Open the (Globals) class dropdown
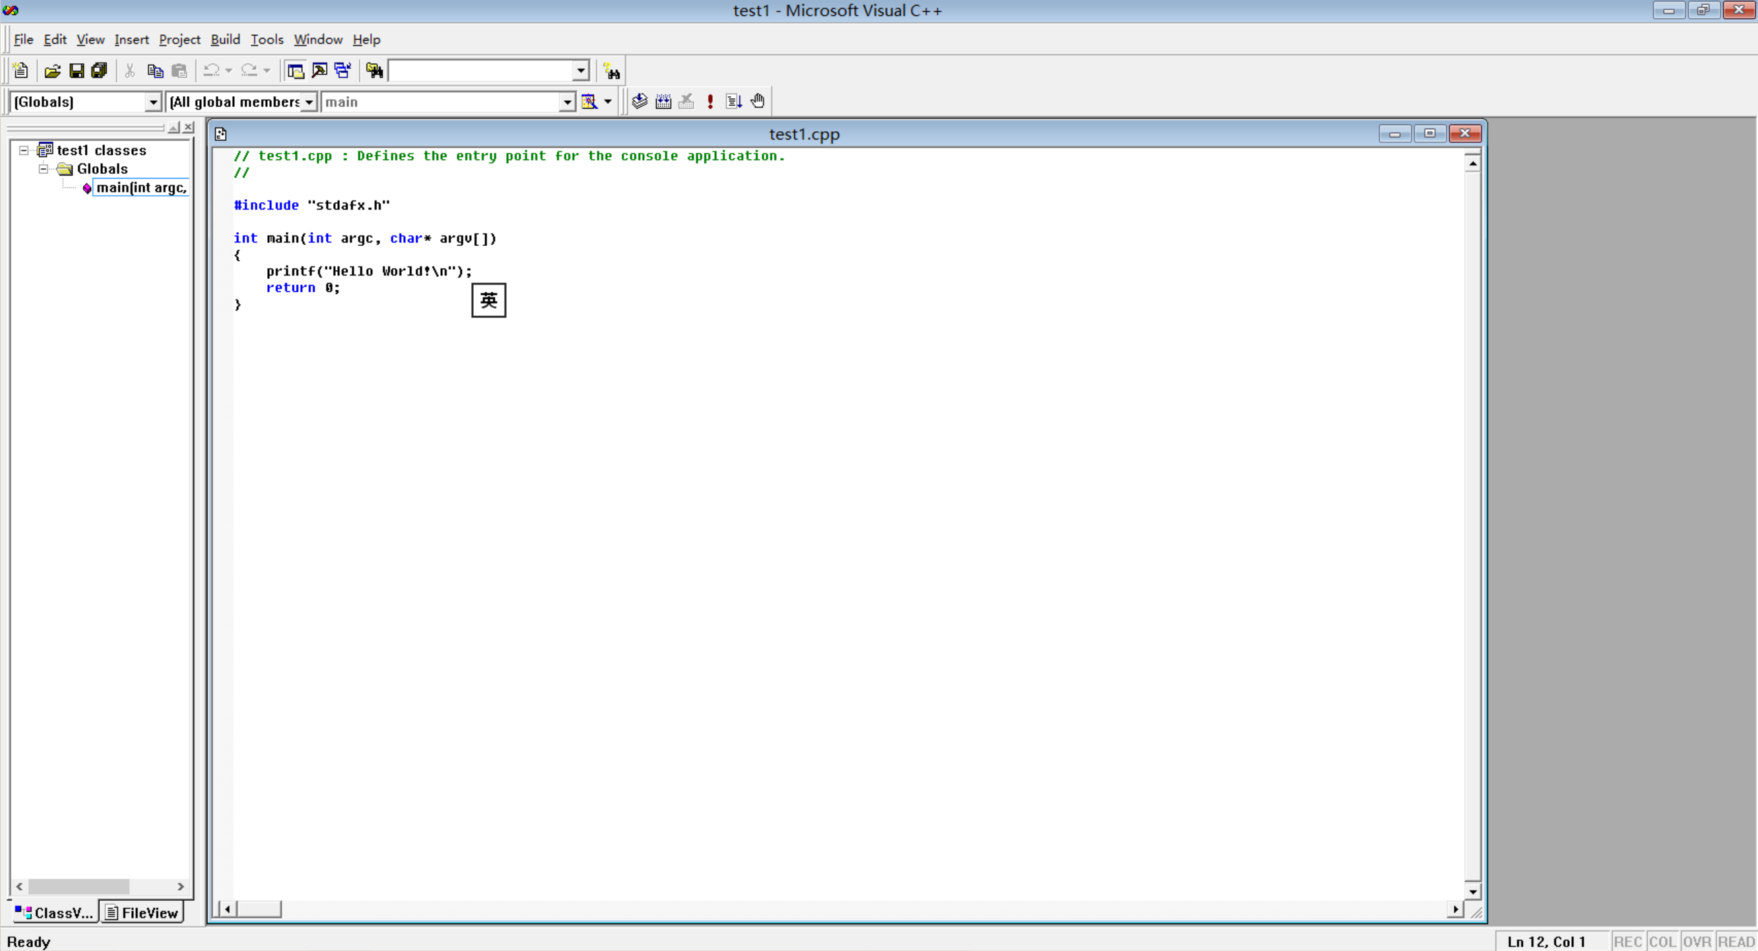This screenshot has height=951, width=1758. pyautogui.click(x=153, y=102)
